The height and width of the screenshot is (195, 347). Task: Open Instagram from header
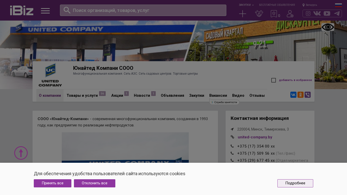(x=308, y=13)
